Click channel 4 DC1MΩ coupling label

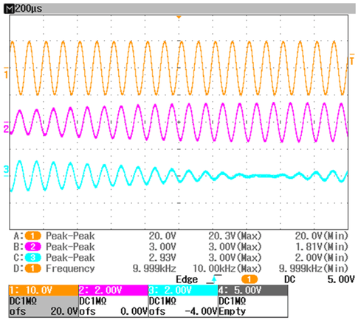[x=233, y=301]
